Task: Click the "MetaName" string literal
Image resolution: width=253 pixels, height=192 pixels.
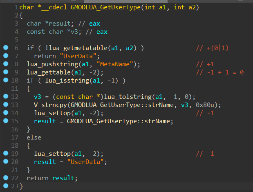Action: 115,64
